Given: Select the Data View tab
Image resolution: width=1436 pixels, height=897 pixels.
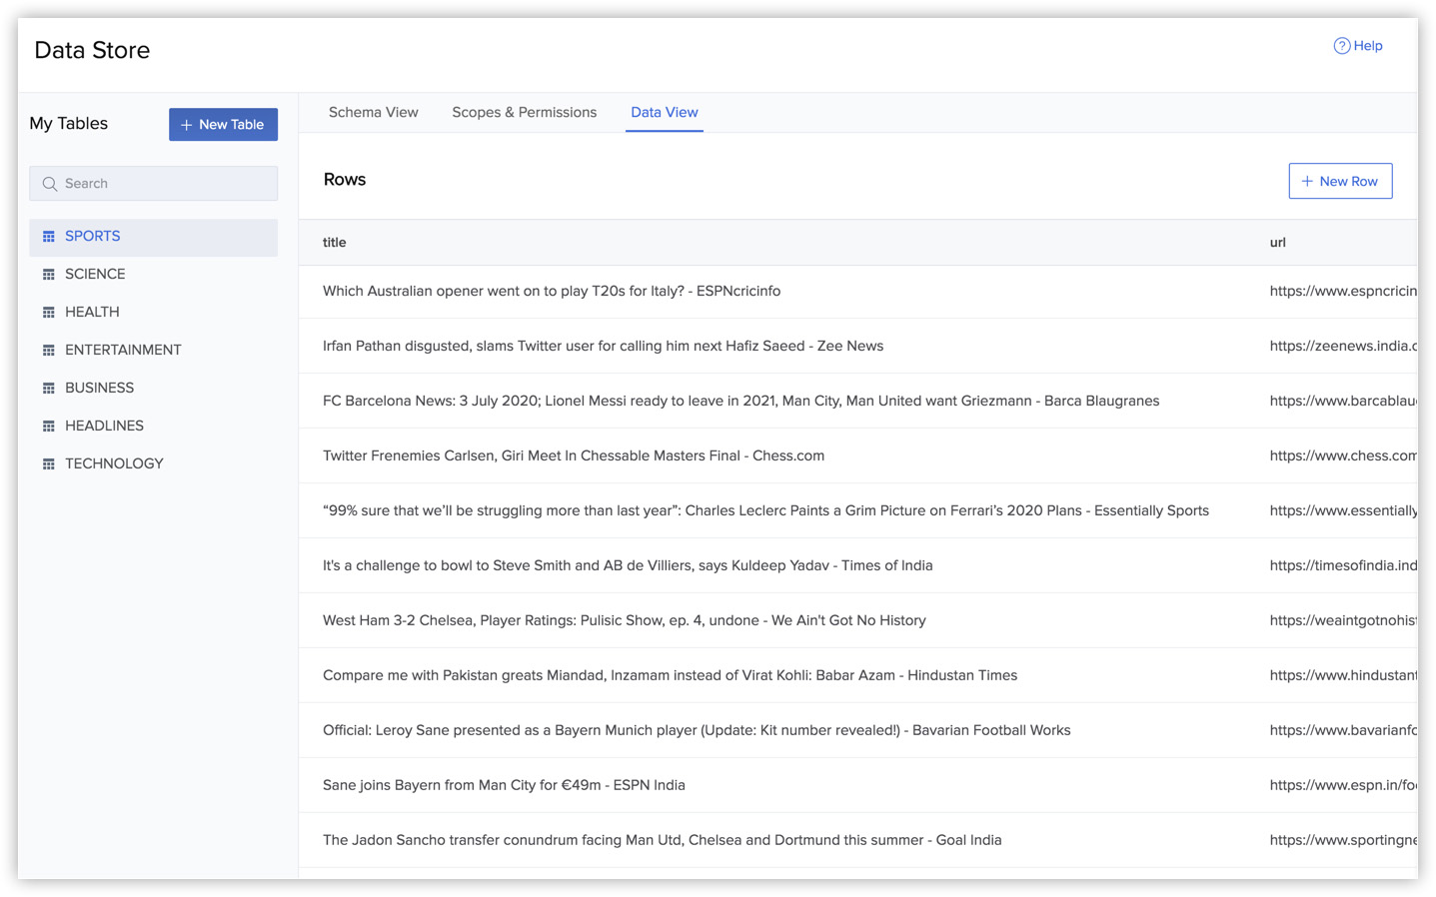Looking at the screenshot, I should [x=664, y=112].
